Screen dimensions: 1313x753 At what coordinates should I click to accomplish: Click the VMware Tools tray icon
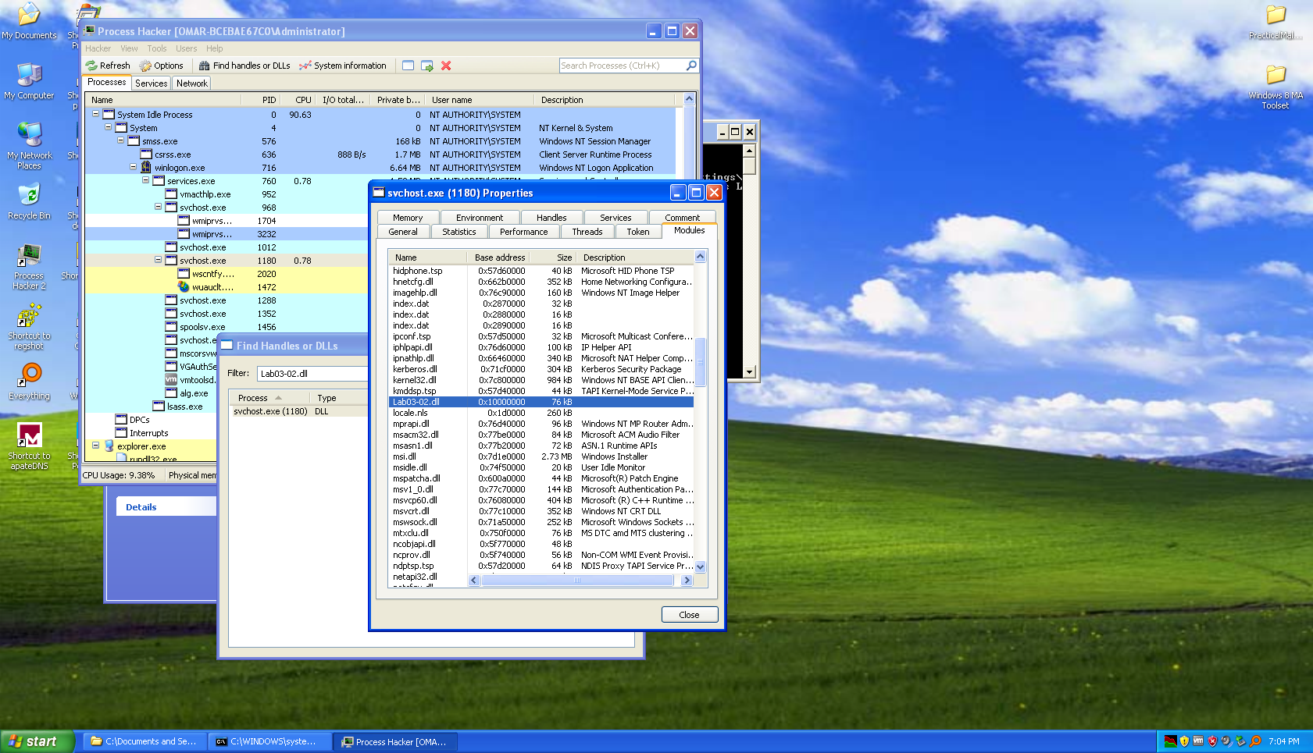(x=1198, y=741)
